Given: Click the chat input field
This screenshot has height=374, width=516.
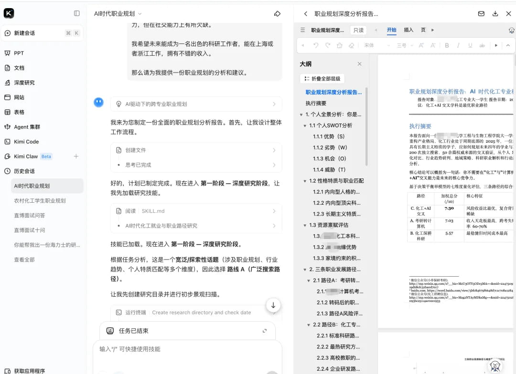Looking at the screenshot, I should pyautogui.click(x=188, y=349).
